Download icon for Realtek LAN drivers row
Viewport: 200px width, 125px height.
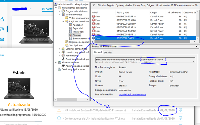(180, 118)
